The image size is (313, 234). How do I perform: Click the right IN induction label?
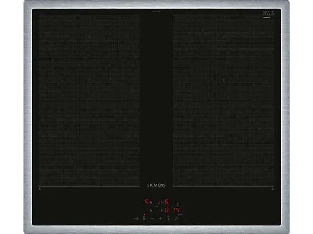[x=273, y=189]
